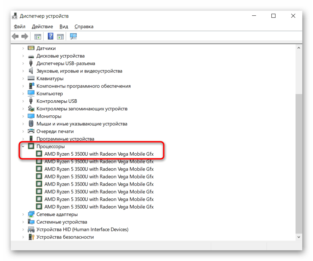Click the Forward arrow toolbar button
313x261 pixels.
coord(24,36)
